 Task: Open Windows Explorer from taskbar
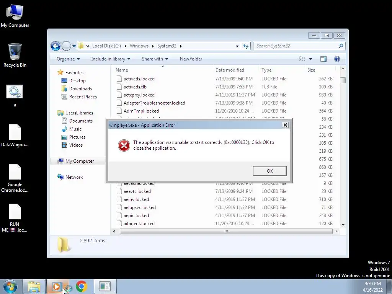click(x=34, y=286)
